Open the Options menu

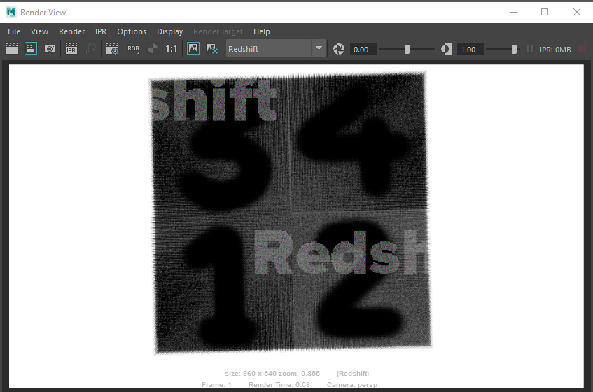coord(132,31)
